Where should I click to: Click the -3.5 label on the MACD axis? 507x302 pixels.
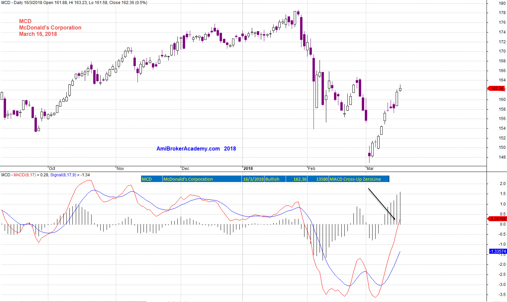tap(502, 295)
